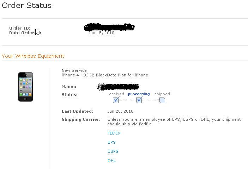Click the iPhone 4 product image
This screenshot has width=248, height=169.
tap(25, 87)
